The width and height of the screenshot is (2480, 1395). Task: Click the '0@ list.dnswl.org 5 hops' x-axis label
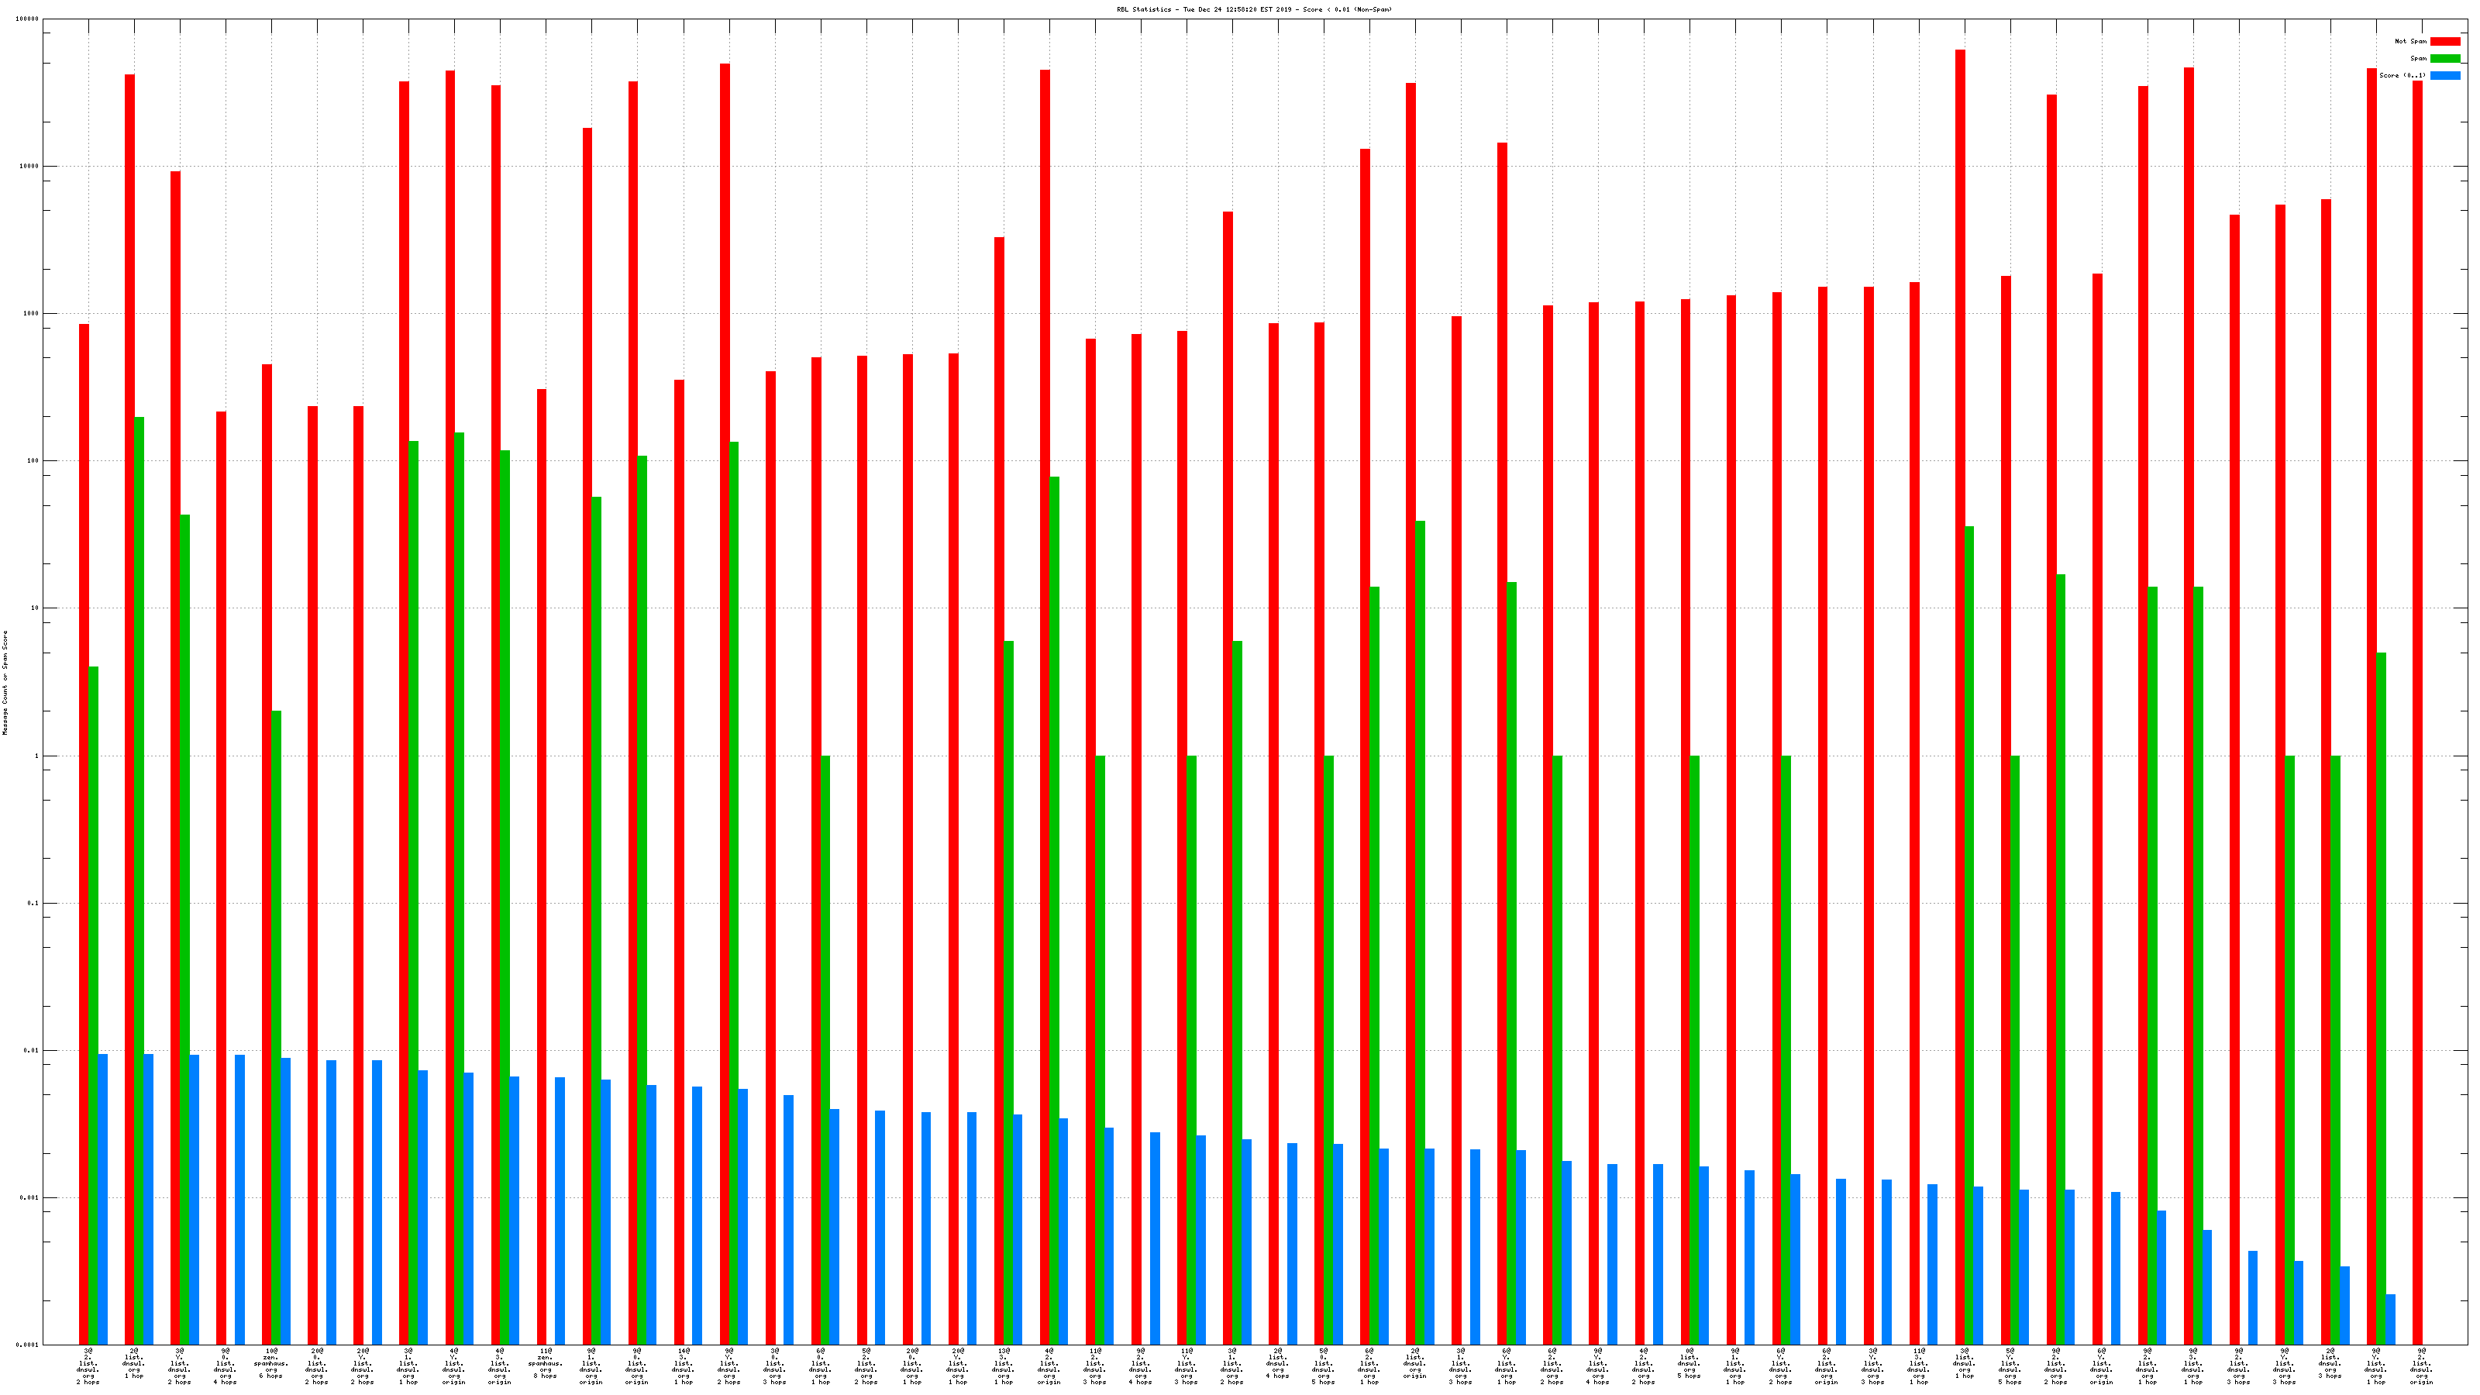(1689, 1363)
